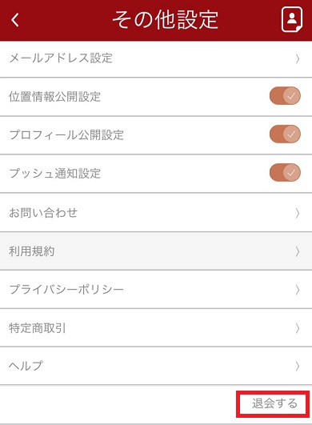Click chevron next to プライバシーポリシー
The image size is (312, 425).
(x=298, y=290)
